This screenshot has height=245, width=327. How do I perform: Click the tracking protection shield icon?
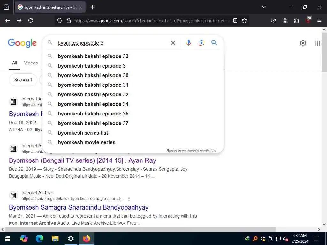pyautogui.click(x=60, y=20)
